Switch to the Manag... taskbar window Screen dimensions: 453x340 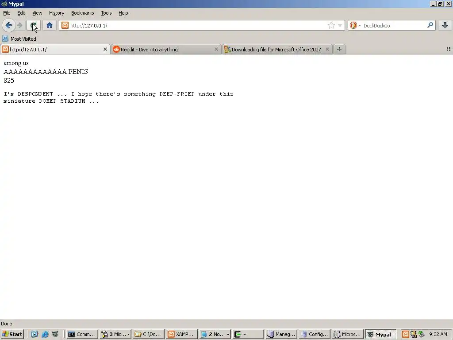pos(281,334)
